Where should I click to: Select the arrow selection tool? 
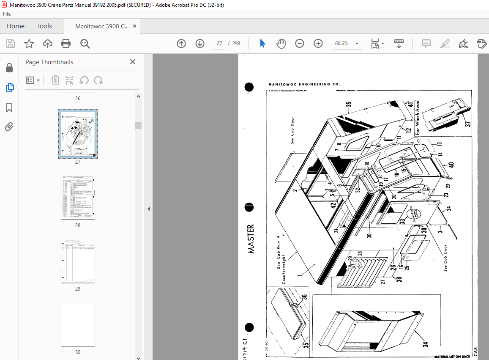pyautogui.click(x=262, y=44)
